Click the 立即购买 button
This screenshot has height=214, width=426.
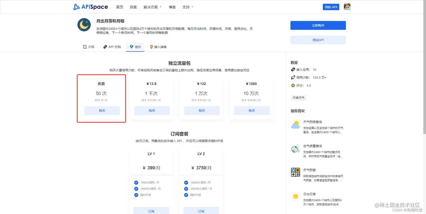click(x=318, y=25)
